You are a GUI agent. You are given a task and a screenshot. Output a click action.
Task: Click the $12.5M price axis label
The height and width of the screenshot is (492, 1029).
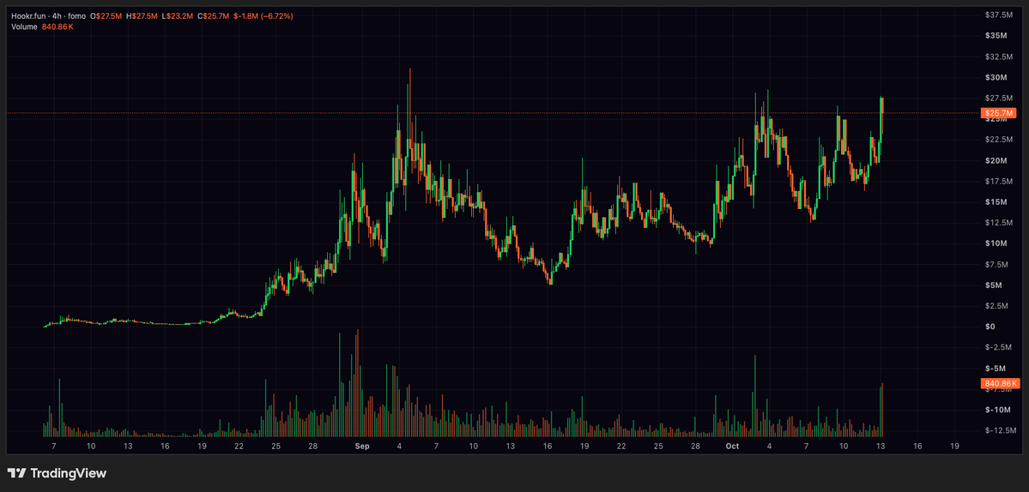coord(1001,223)
